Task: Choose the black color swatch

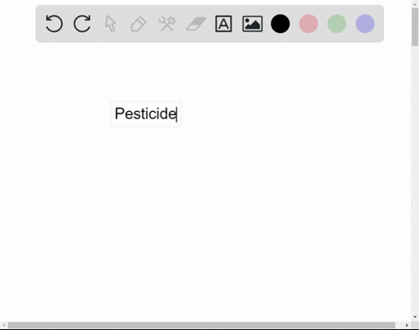Action: click(280, 24)
